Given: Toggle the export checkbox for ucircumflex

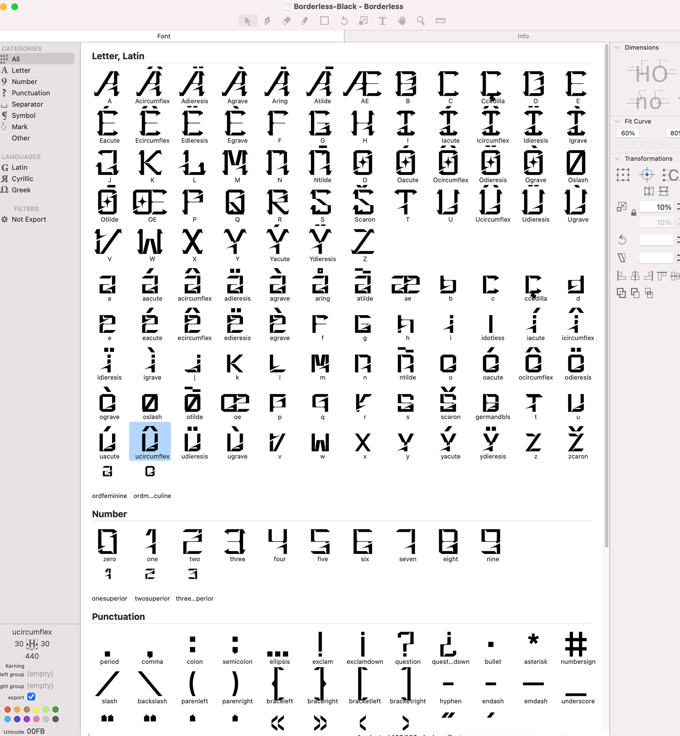Looking at the screenshot, I should (x=32, y=697).
